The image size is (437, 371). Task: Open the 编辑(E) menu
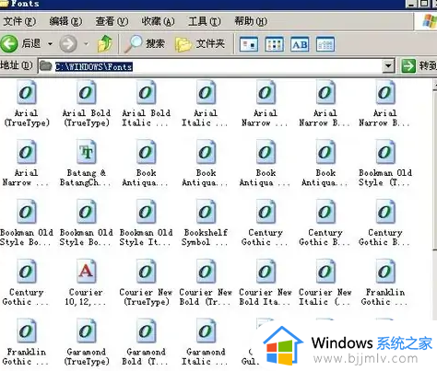(65, 21)
